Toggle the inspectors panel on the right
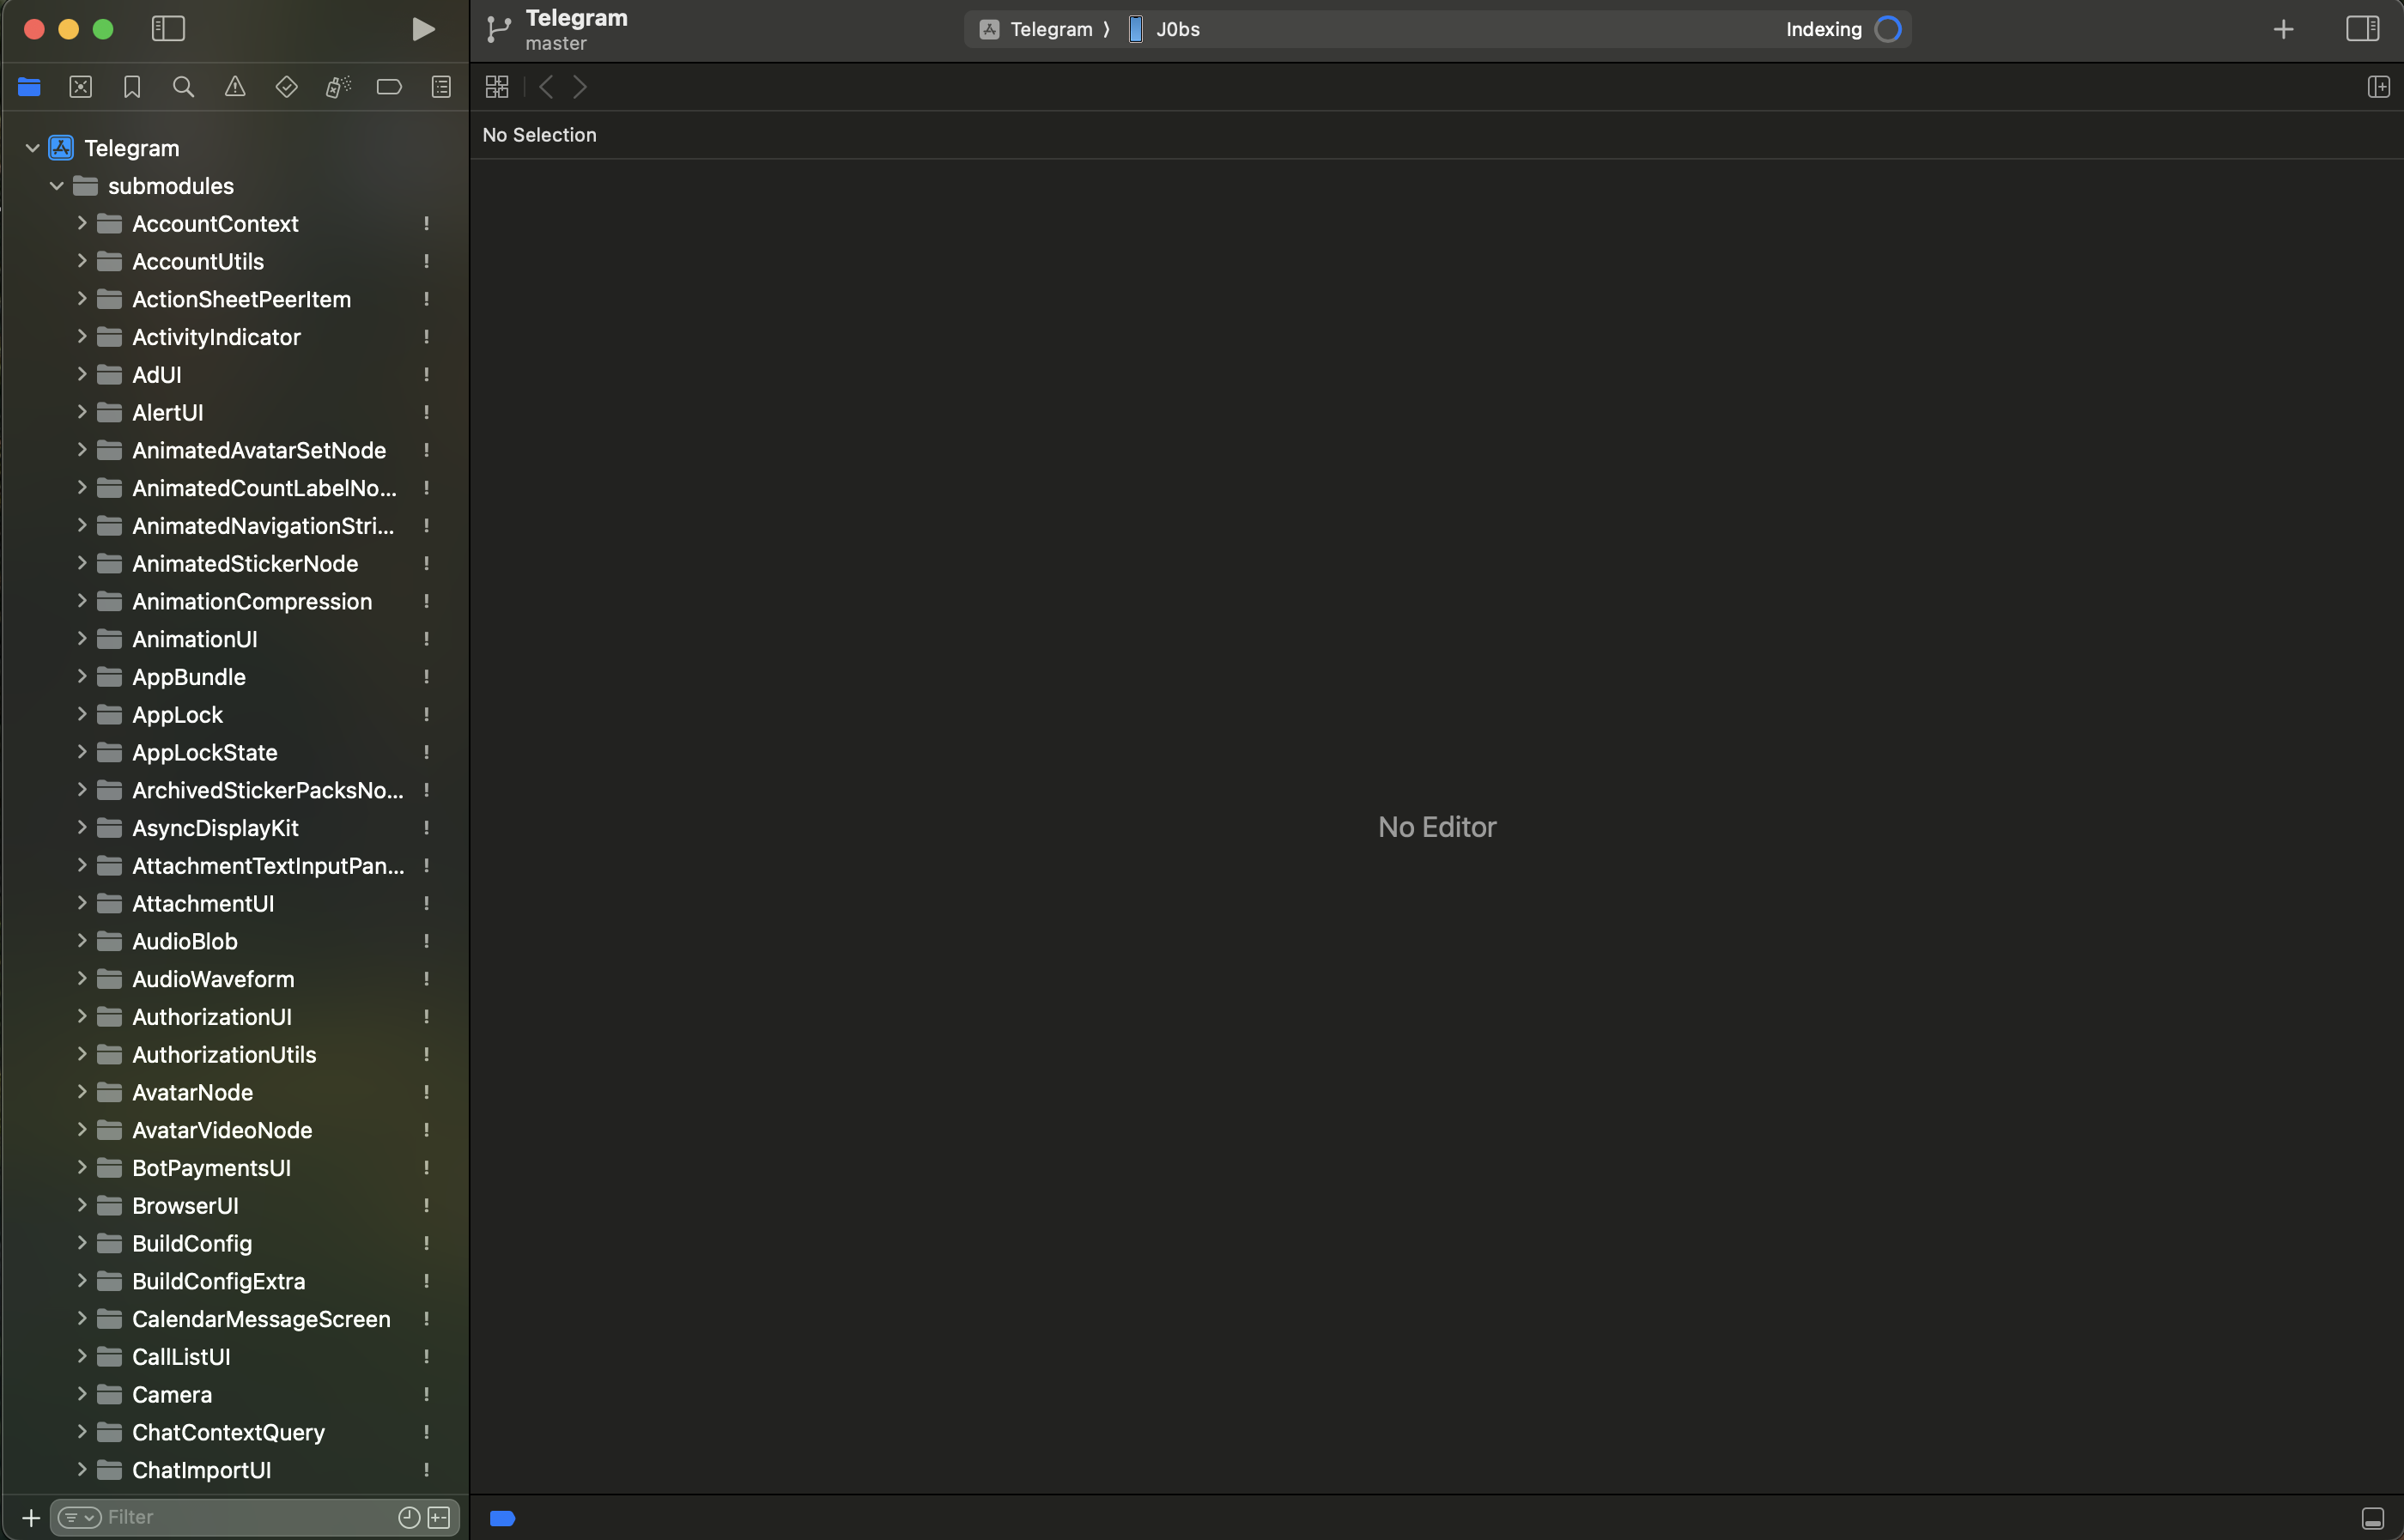The height and width of the screenshot is (1540, 2404). [x=2362, y=29]
